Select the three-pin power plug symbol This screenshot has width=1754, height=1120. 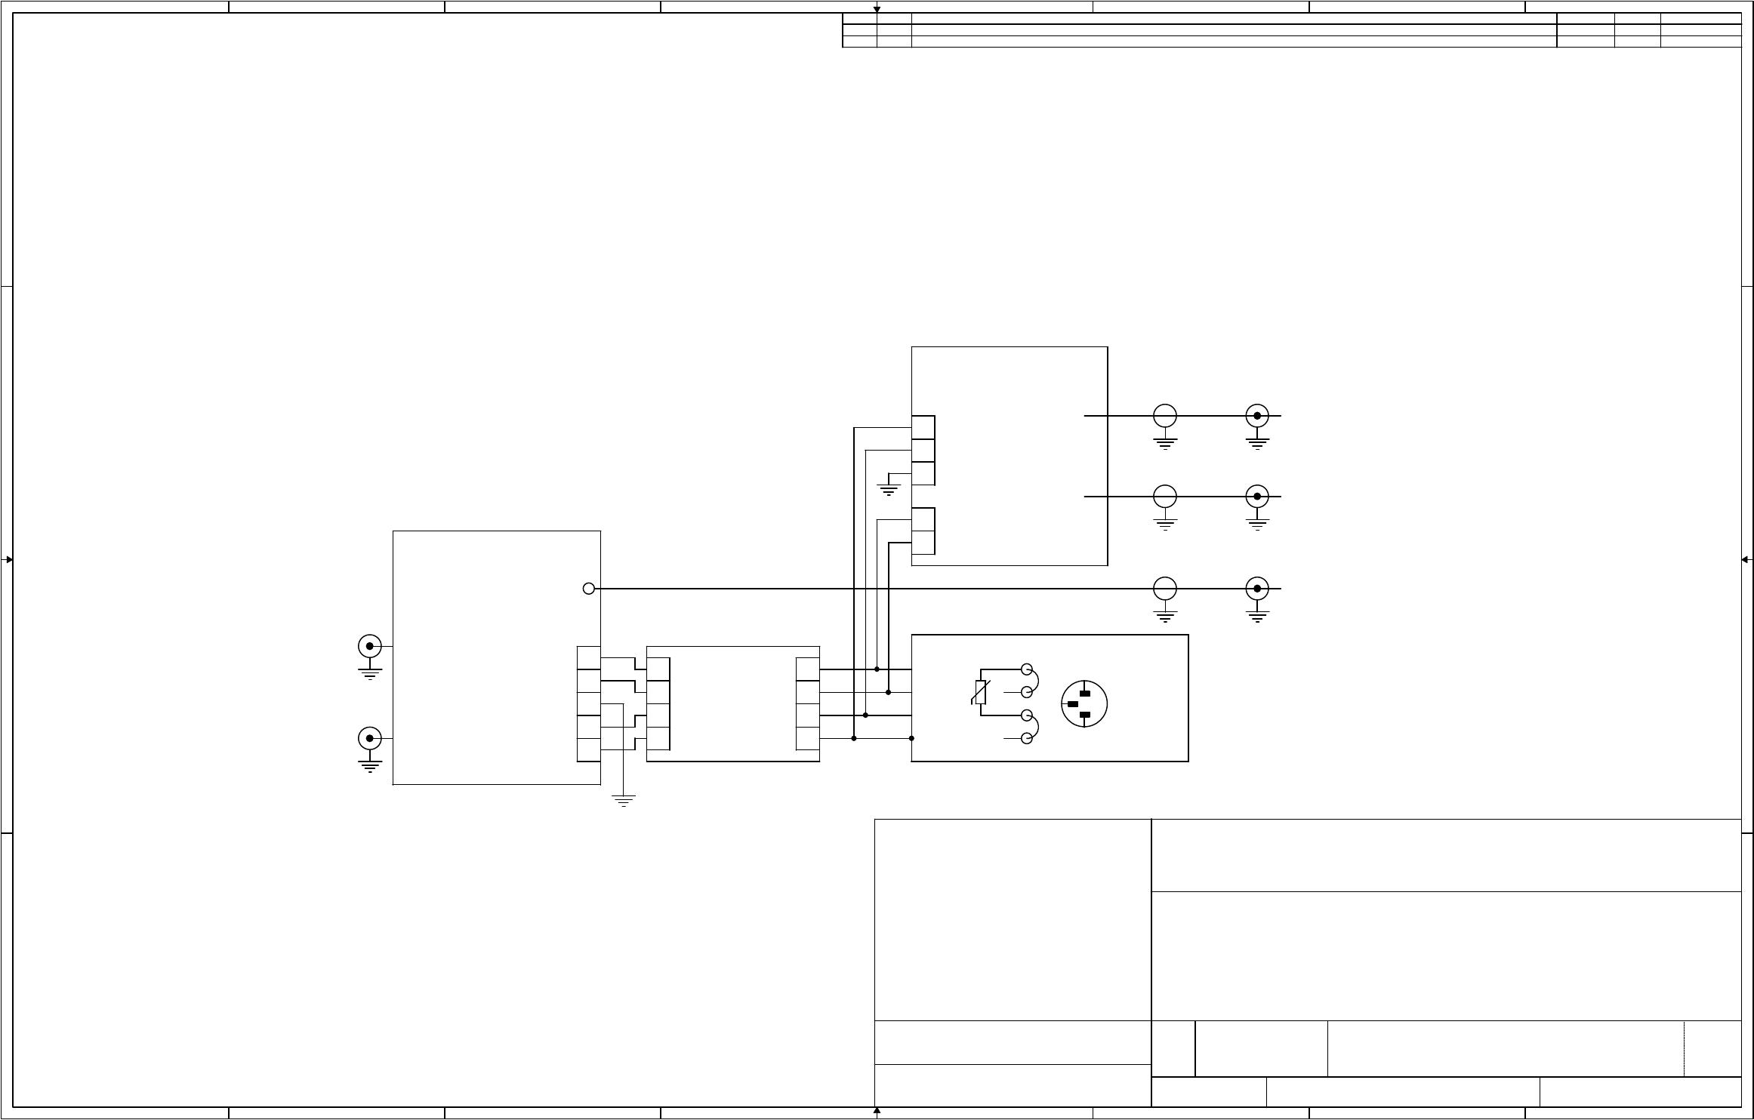[1084, 704]
